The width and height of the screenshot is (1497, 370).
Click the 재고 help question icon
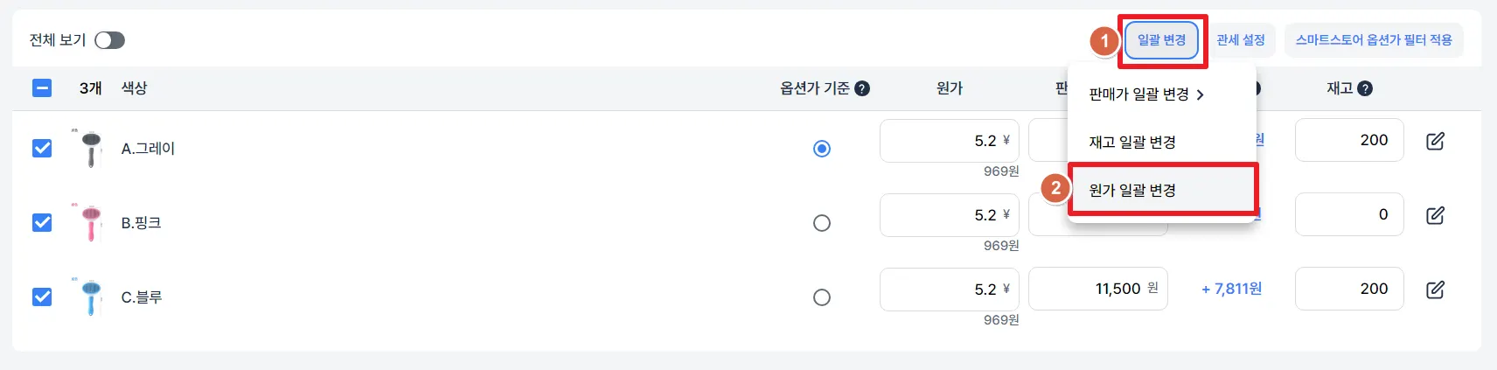tap(1365, 88)
